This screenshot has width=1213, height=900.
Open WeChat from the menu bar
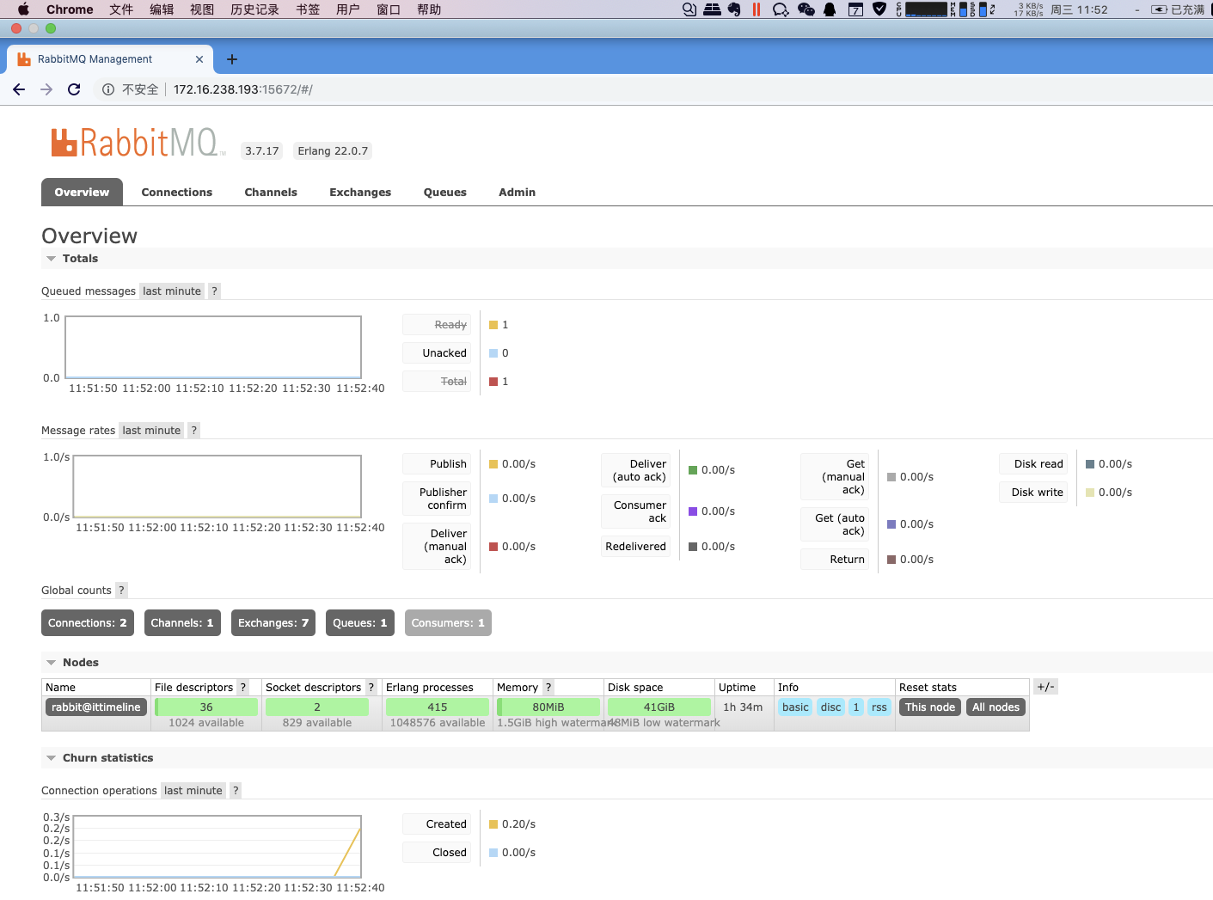tap(806, 9)
